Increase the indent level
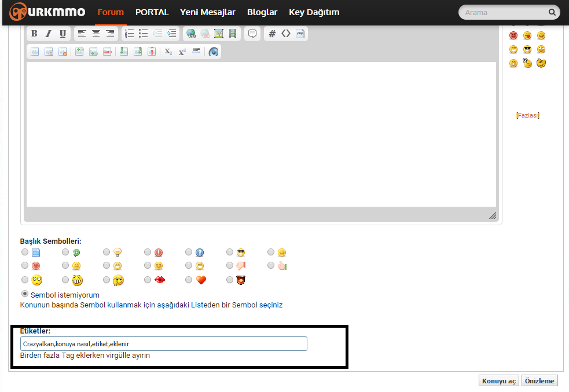The image size is (569, 392). tap(172, 34)
